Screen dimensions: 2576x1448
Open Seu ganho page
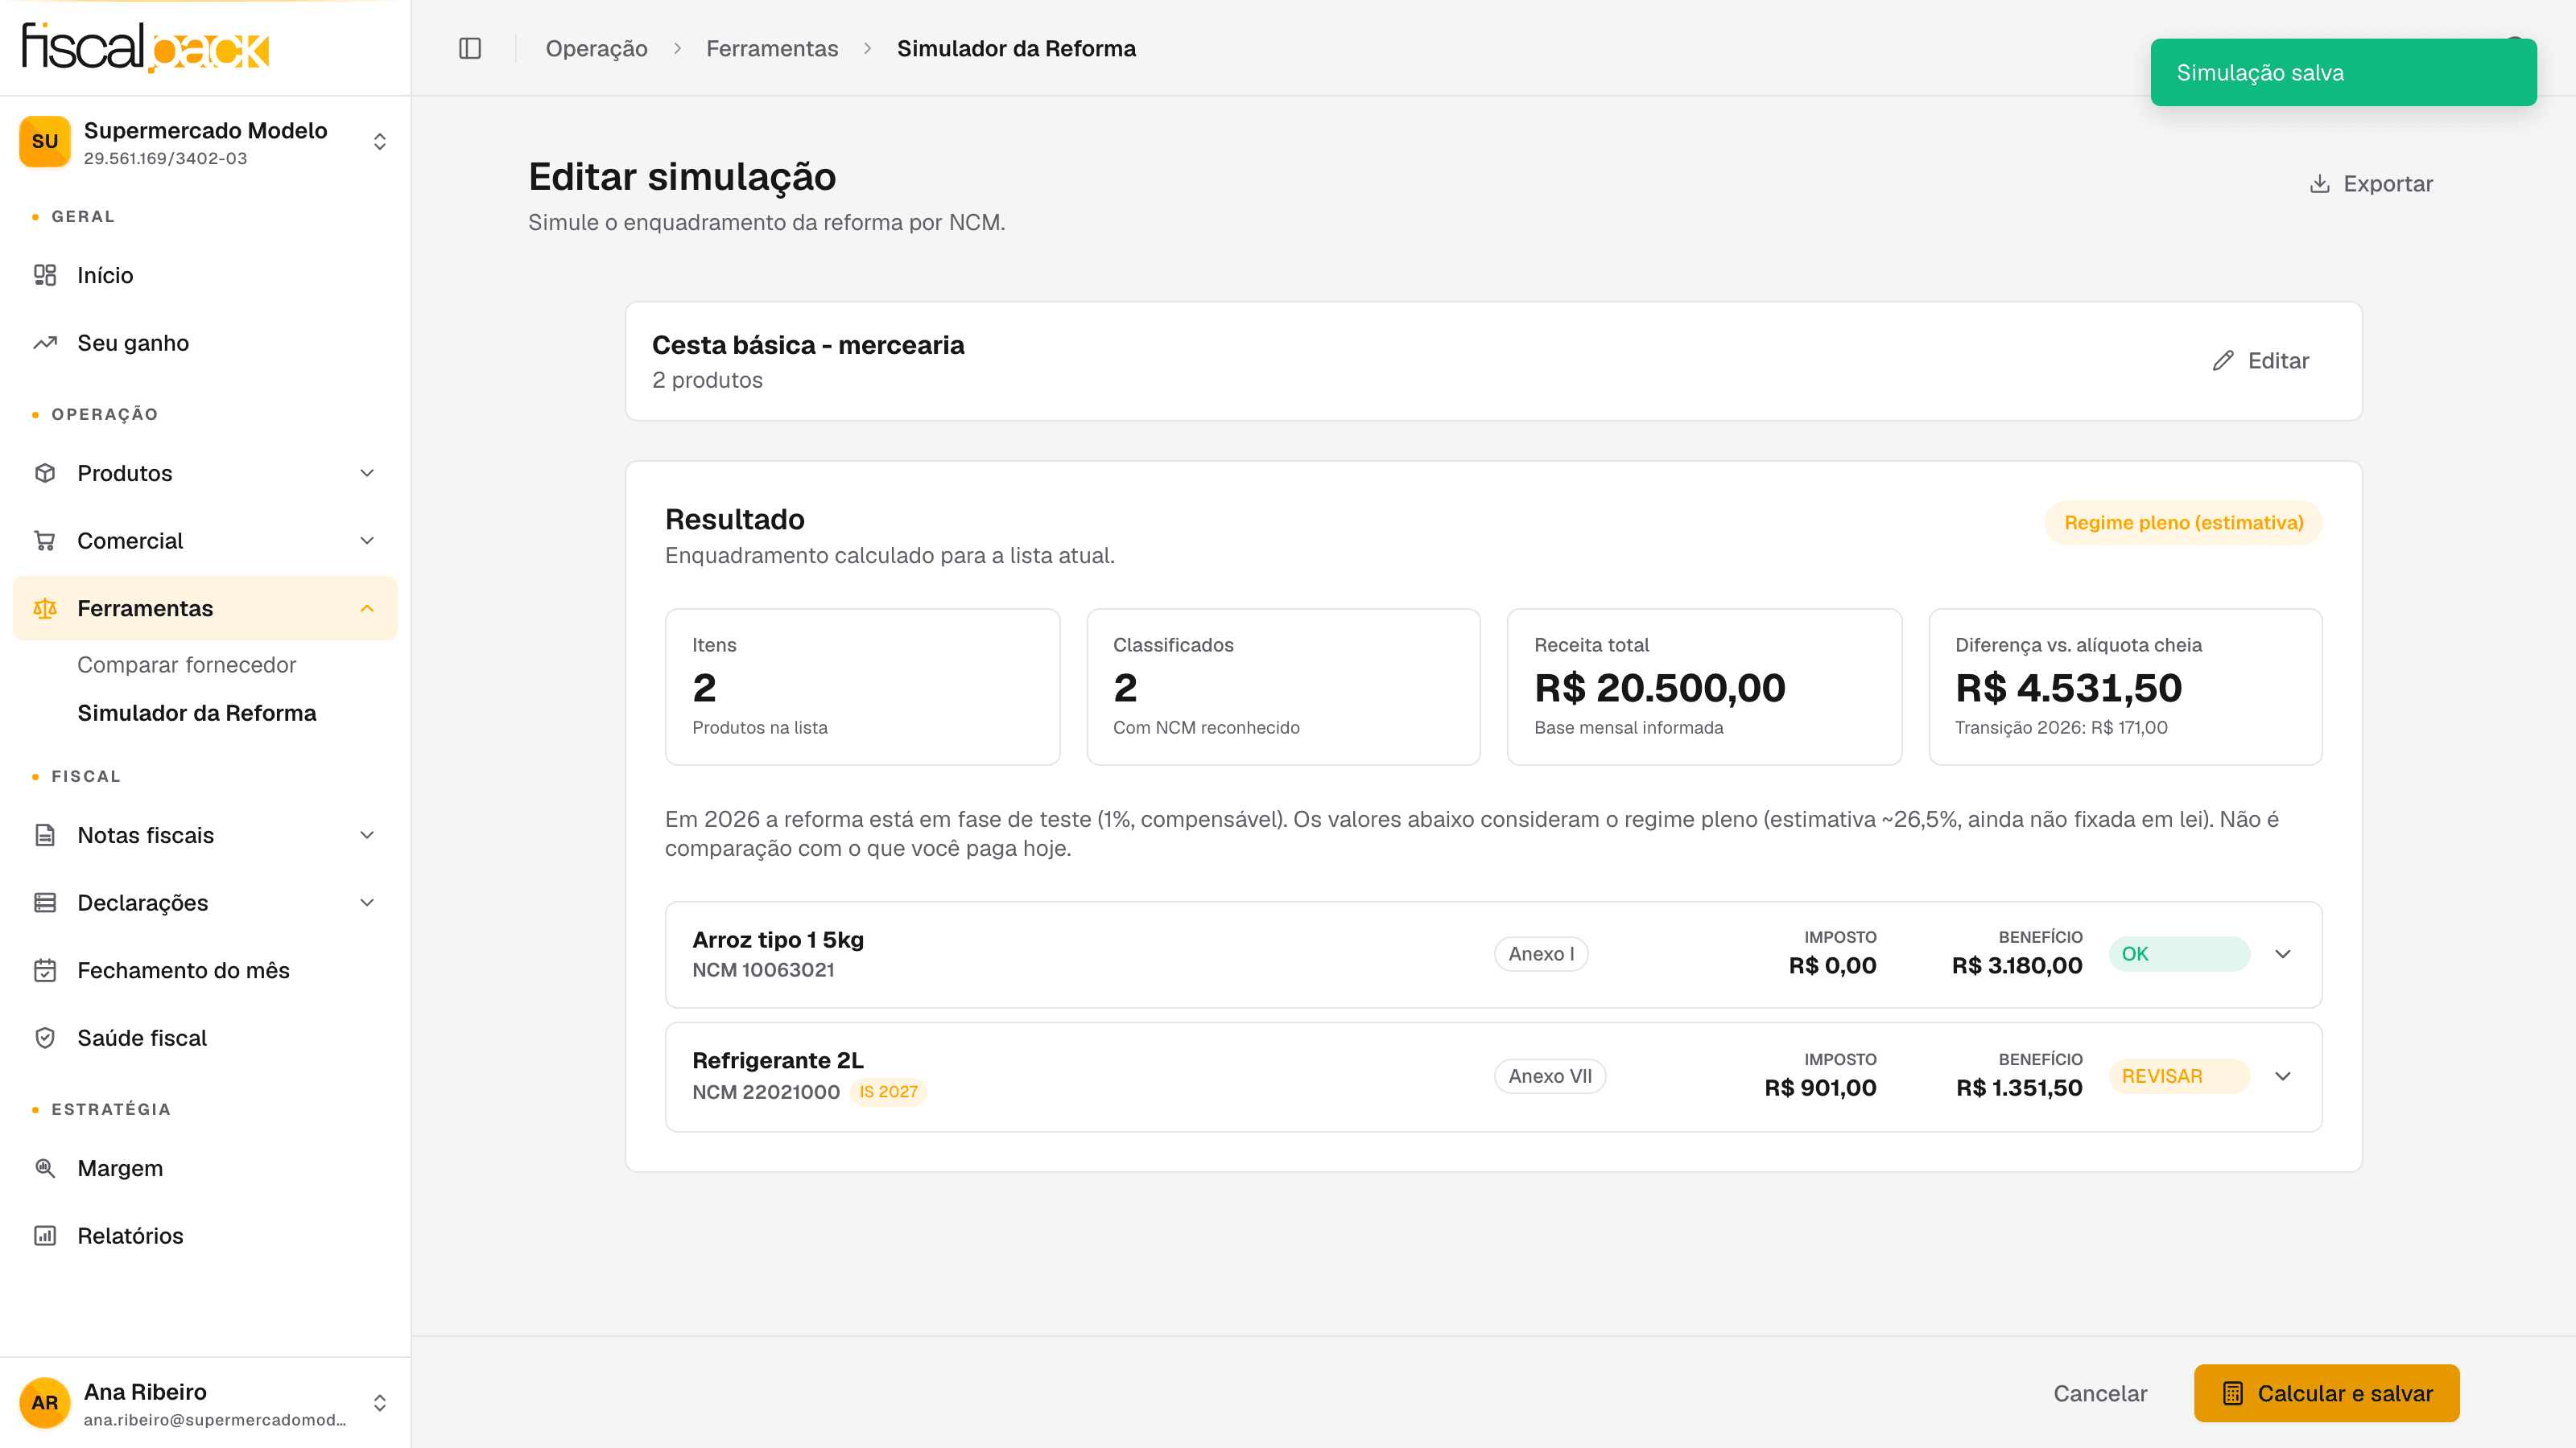(205, 343)
